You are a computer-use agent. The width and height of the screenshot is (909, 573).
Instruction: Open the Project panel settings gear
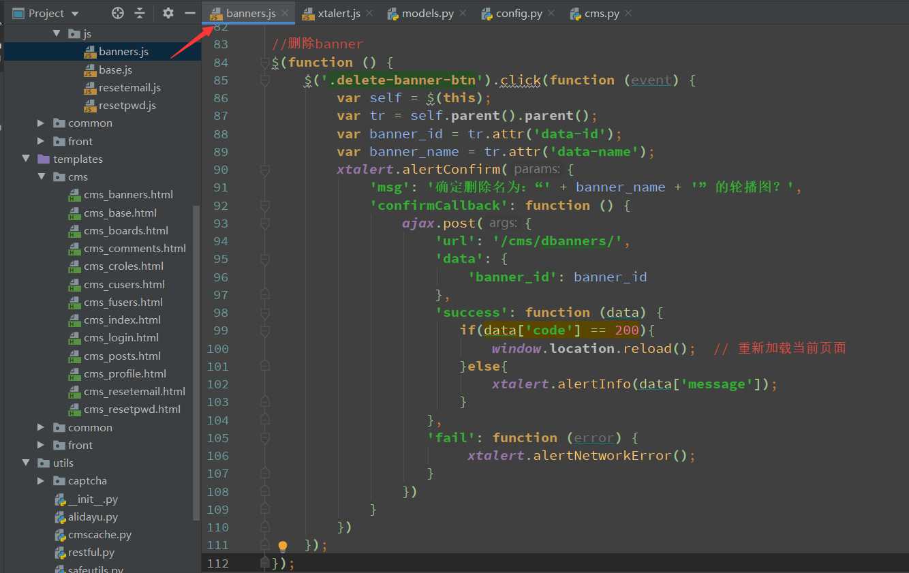click(x=168, y=13)
